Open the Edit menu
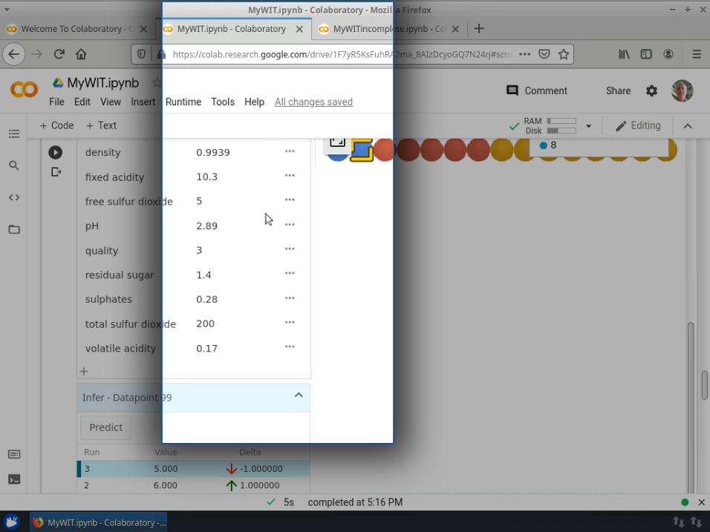Viewport: 710px width, 532px height. [x=82, y=102]
